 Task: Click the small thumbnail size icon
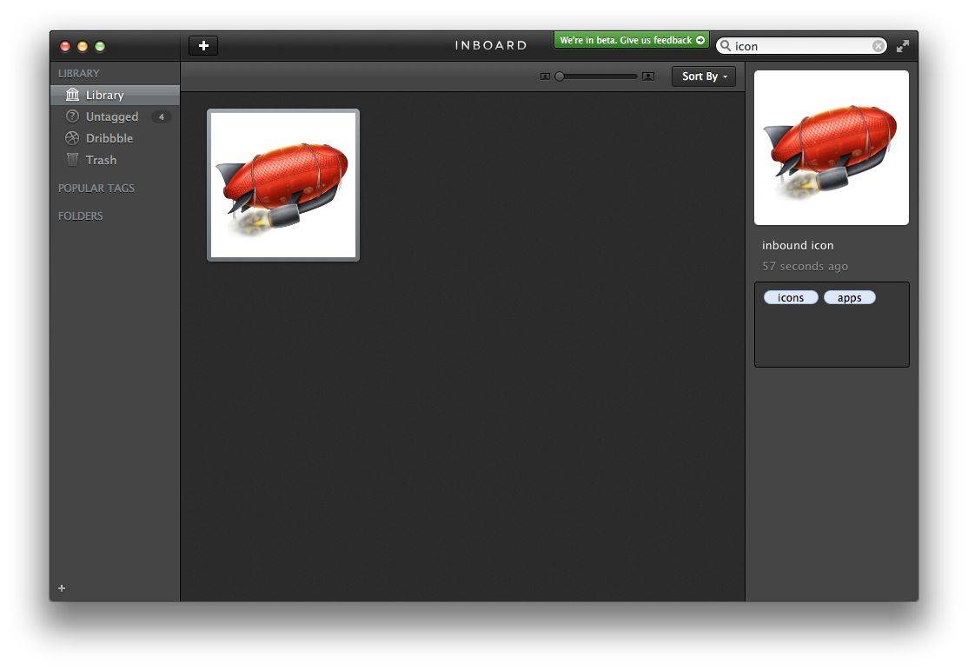[545, 76]
